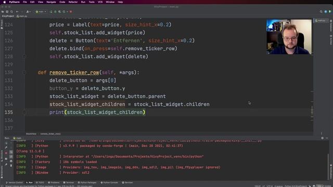Viewport: 333px width, 187px height.
Task: Click the 'Entfernen' string on line 126
Action: coord(126,41)
